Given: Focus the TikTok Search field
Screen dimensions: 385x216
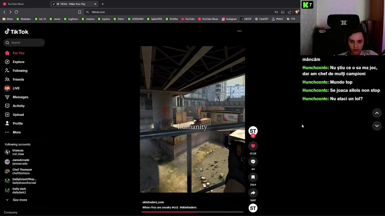Looking at the screenshot, I should pos(24,43).
